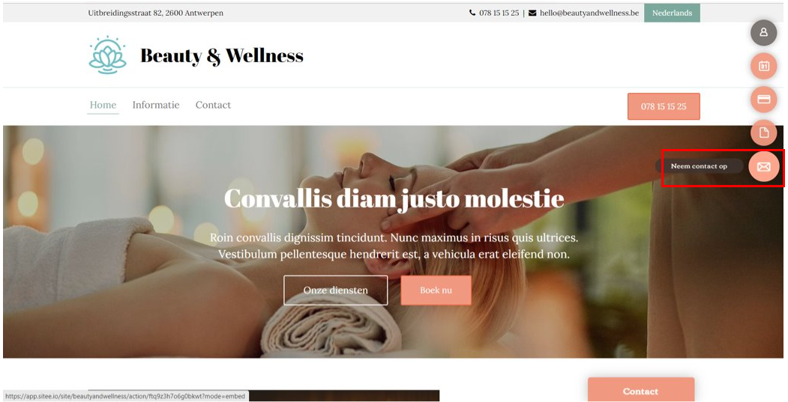This screenshot has height=402, width=788.
Task: Click the credit card payment floating icon
Action: point(763,99)
